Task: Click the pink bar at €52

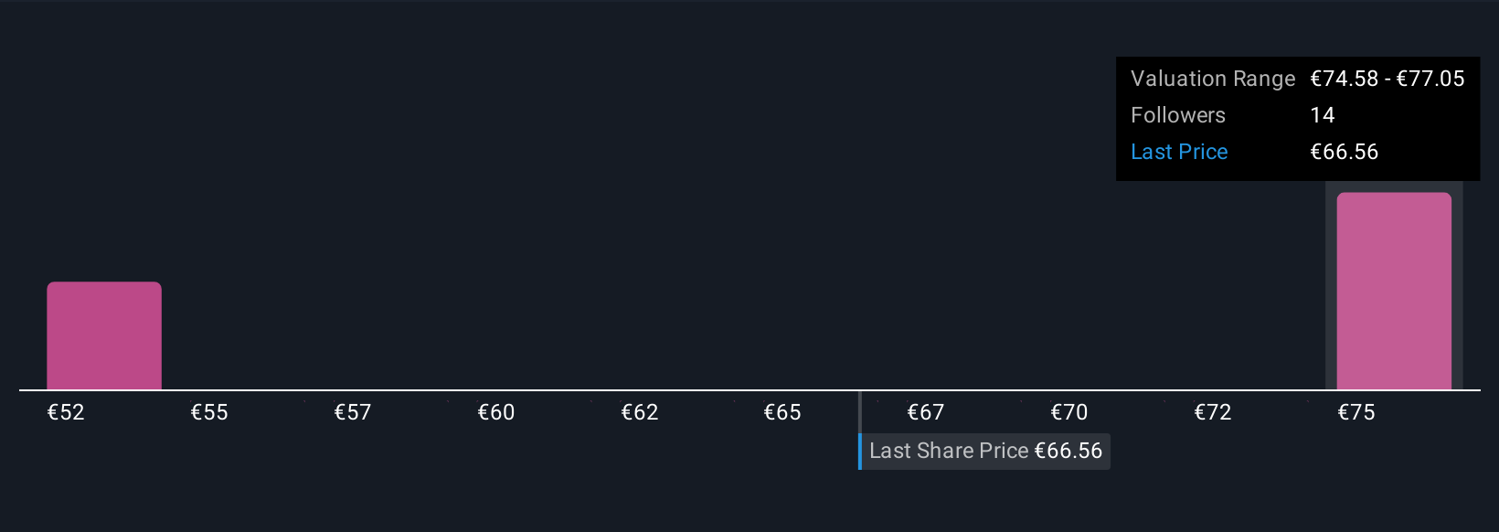Action: 104,335
